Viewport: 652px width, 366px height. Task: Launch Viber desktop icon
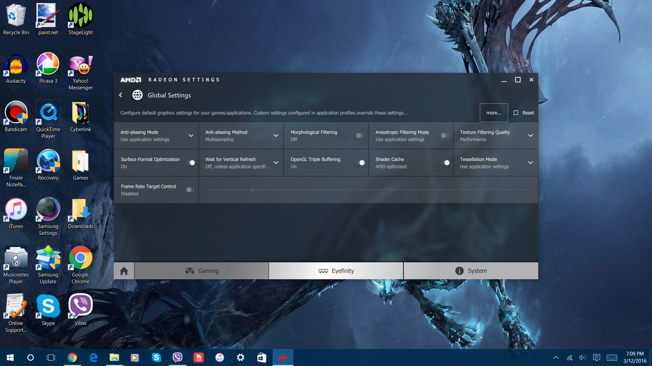[80, 310]
